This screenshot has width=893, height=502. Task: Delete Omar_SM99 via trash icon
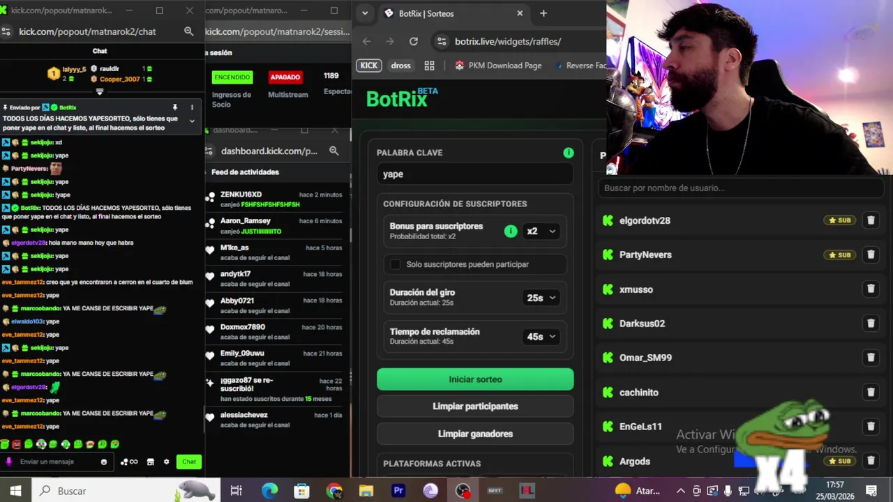click(871, 358)
